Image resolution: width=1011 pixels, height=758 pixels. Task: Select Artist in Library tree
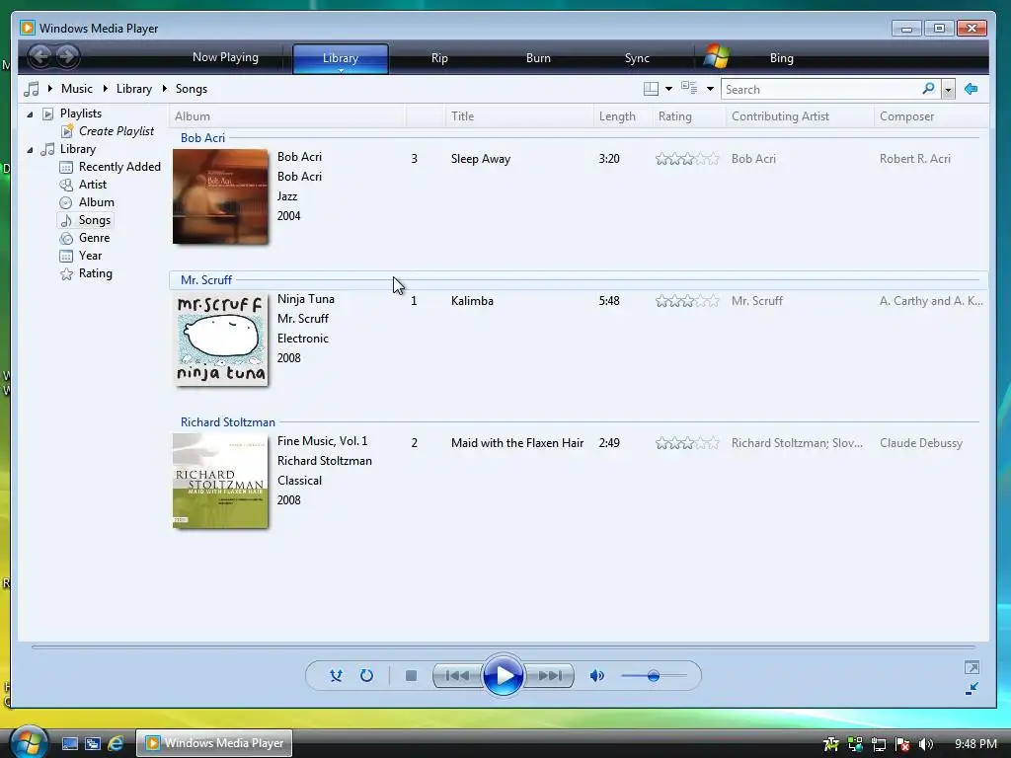coord(92,185)
